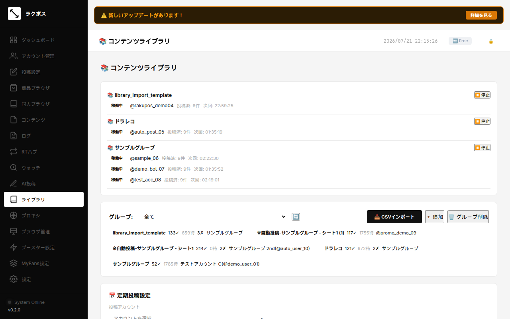This screenshot has height=319, width=510.
Task: Click the プロキシ globe icon
Action: [14, 215]
